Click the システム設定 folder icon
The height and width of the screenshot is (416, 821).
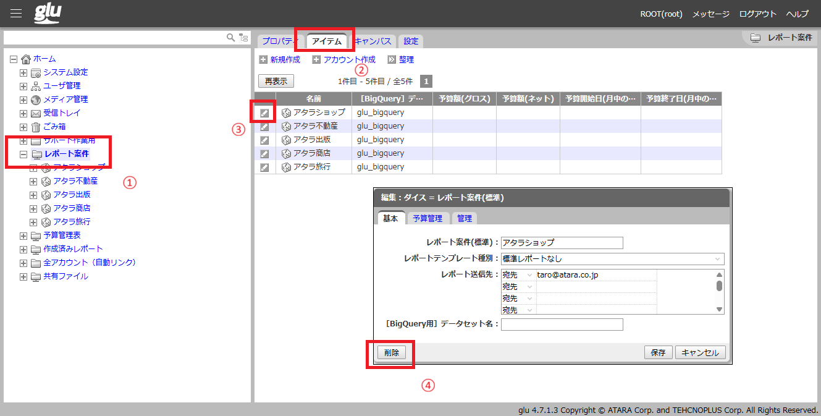click(36, 72)
